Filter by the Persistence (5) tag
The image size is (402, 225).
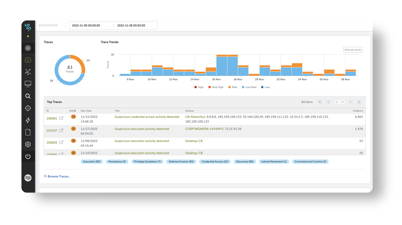coord(117,162)
